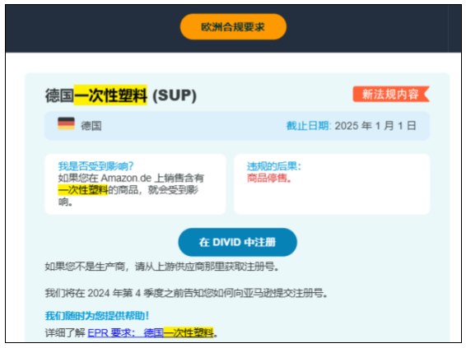Click the dark navy header banner

(x=233, y=29)
